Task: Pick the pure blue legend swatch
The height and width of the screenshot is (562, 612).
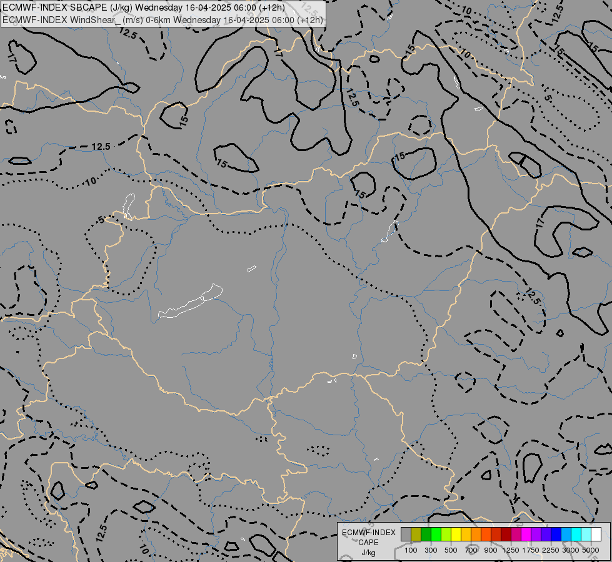Action: click(x=556, y=535)
